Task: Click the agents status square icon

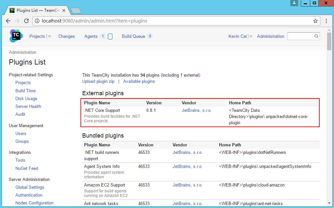Action: [x=110, y=37]
